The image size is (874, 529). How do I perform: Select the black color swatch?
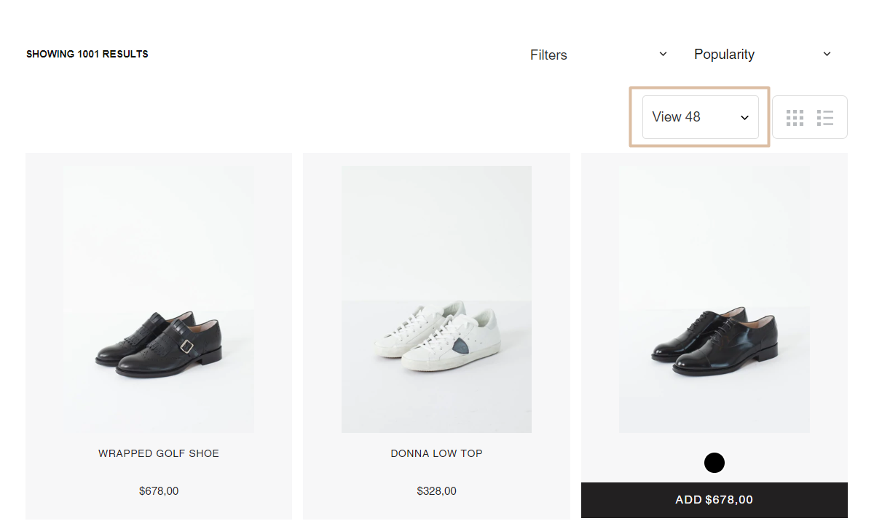tap(714, 463)
